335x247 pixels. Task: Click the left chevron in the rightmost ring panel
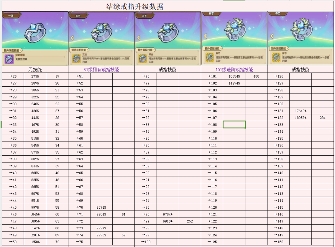click(272, 36)
